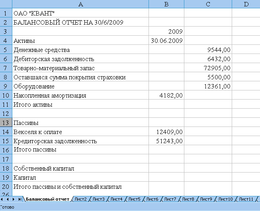The width and height of the screenshot is (260, 211).
Task: Select row 20 header
Action: pos(6,186)
